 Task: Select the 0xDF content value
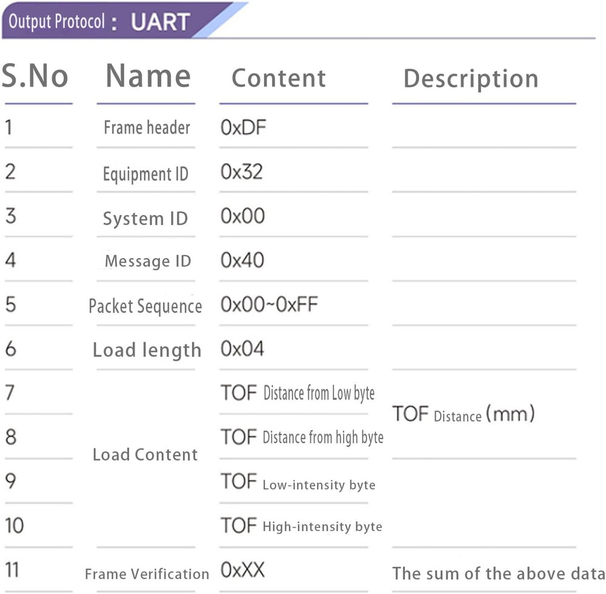click(243, 127)
